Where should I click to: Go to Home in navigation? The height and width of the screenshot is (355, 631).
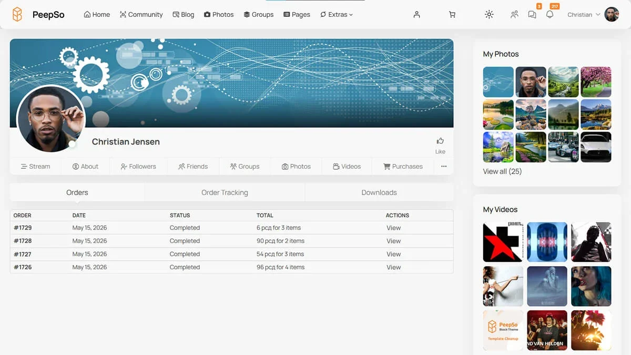pyautogui.click(x=97, y=15)
